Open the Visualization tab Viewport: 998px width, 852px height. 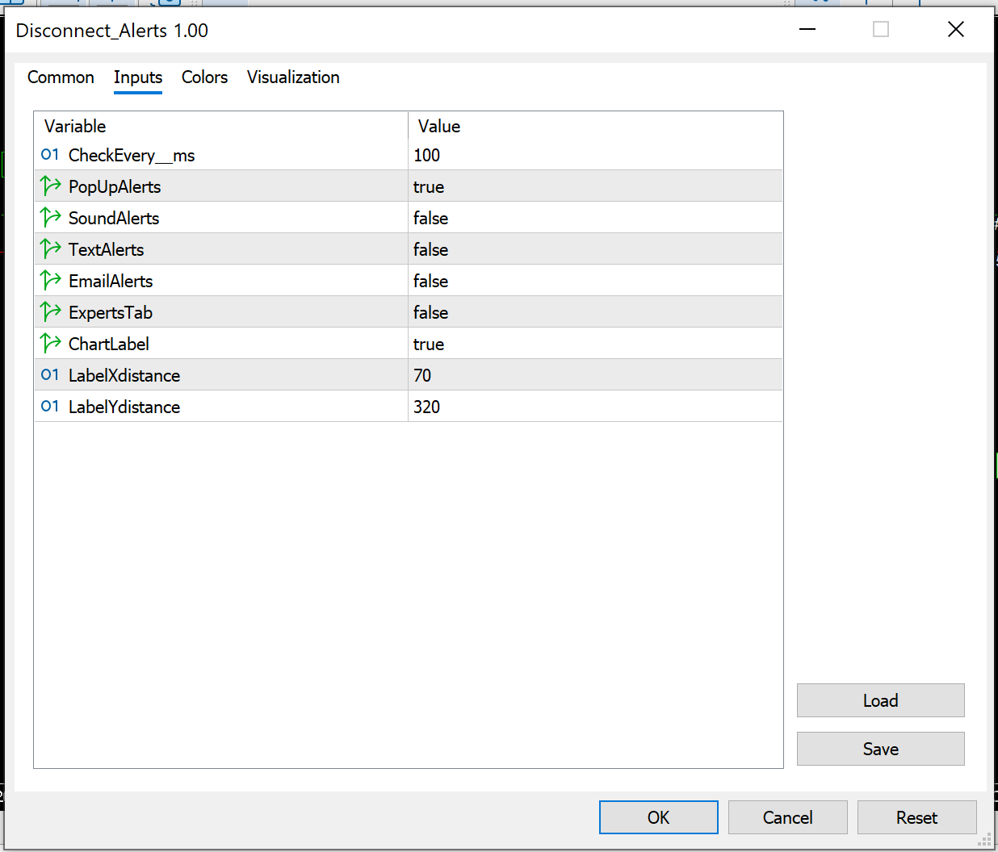point(292,77)
